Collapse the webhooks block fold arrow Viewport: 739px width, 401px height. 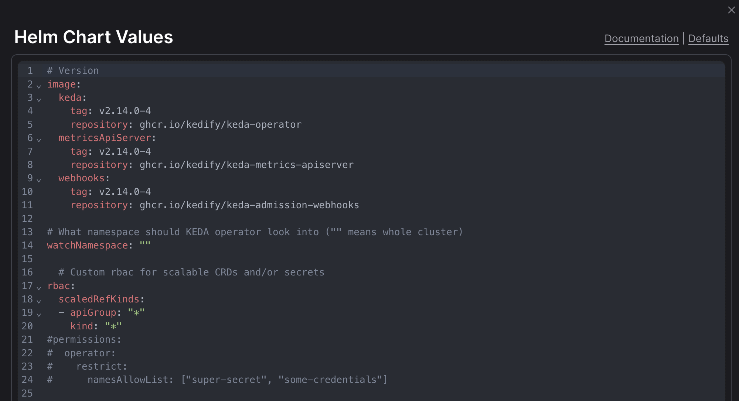pyautogui.click(x=39, y=180)
